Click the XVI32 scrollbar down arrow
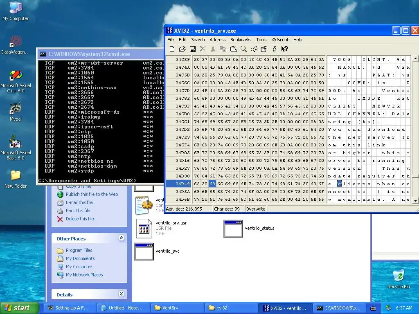Screen dimensions: 419x314 [415, 200]
